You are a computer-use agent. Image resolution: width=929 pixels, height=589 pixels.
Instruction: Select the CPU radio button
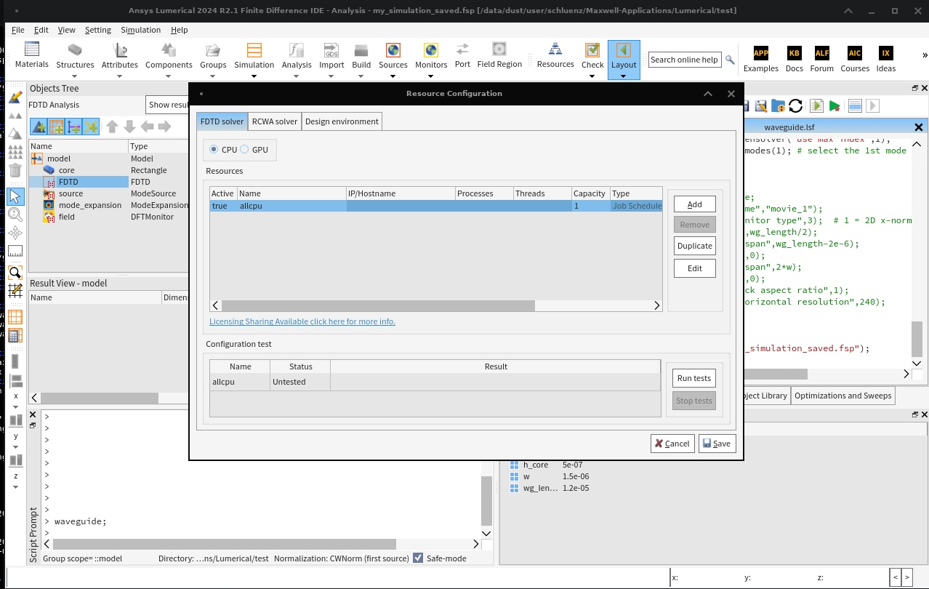coord(214,150)
